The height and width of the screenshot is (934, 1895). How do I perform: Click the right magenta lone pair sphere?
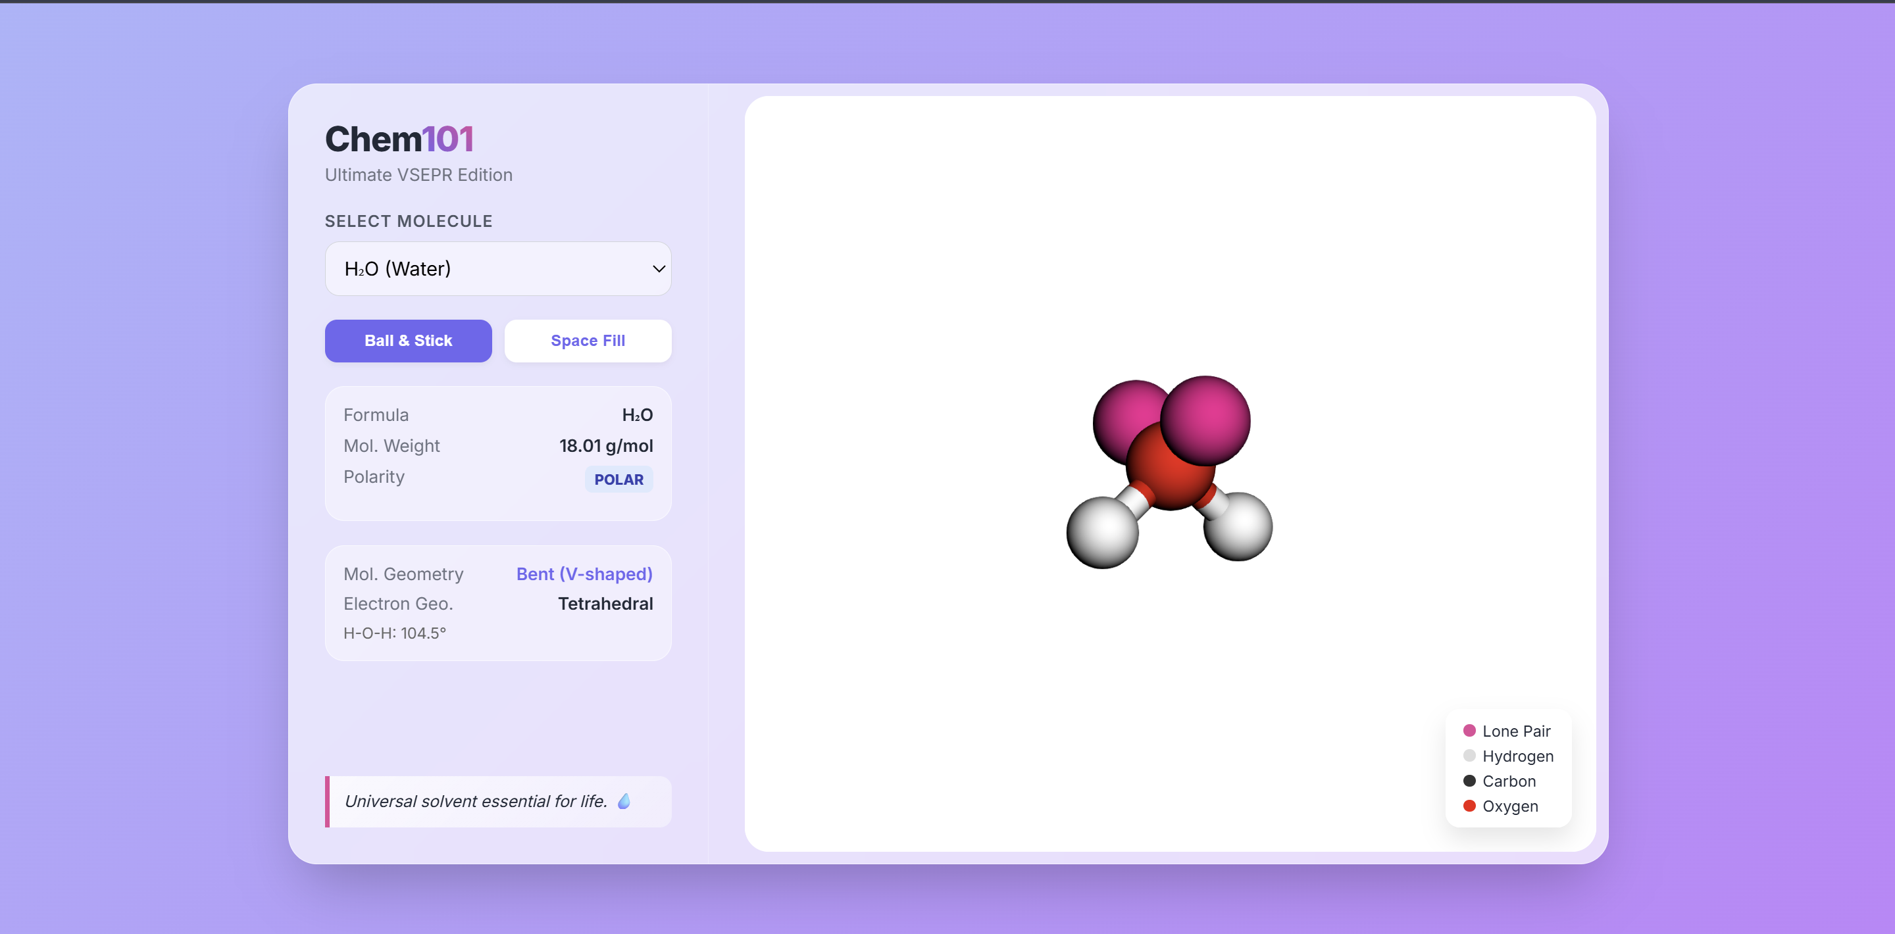tap(1205, 421)
